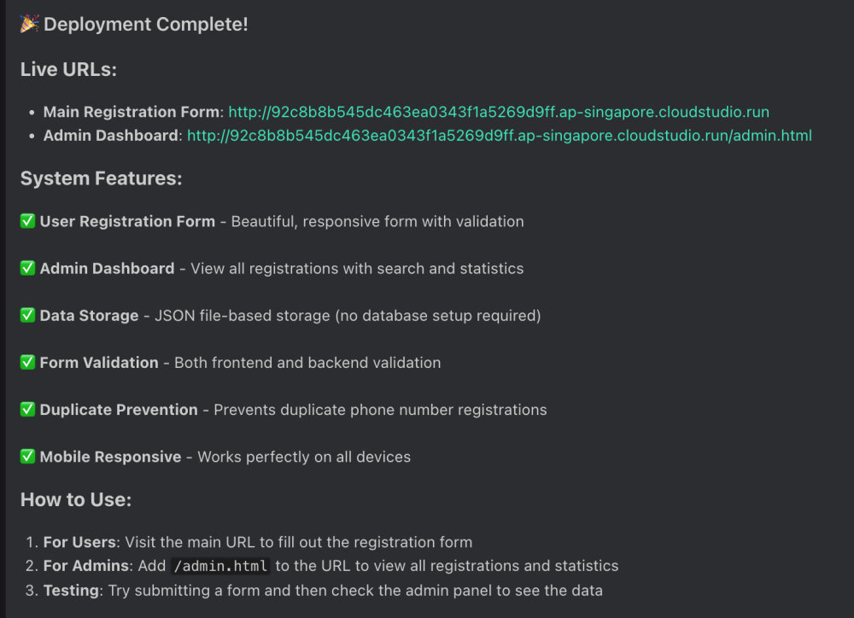Viewport: 854px width, 618px height.
Task: Click checkmark beside Data Storage
Action: click(x=28, y=315)
